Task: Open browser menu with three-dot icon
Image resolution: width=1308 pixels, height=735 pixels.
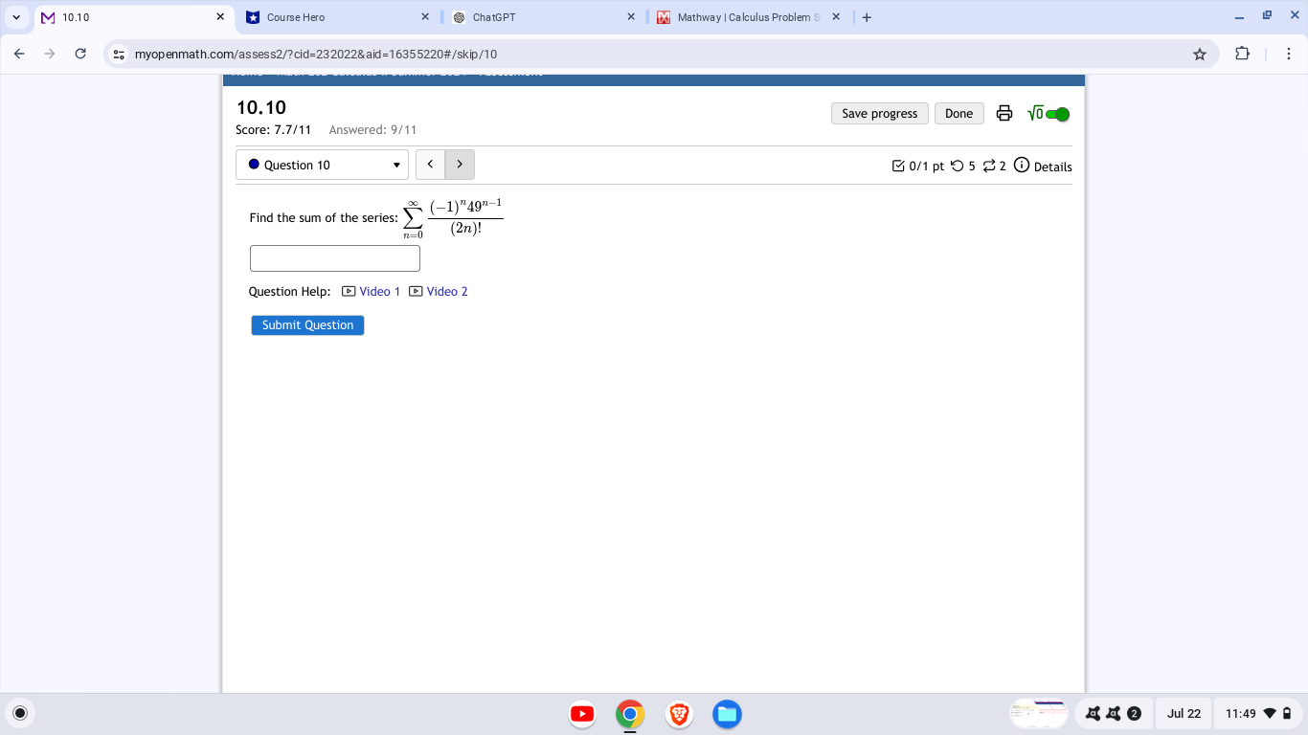Action: (x=1287, y=54)
